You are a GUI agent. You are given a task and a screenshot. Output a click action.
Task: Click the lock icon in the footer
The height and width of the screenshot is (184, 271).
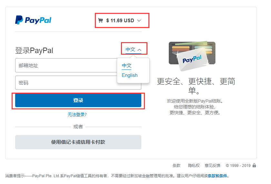pos(254,165)
